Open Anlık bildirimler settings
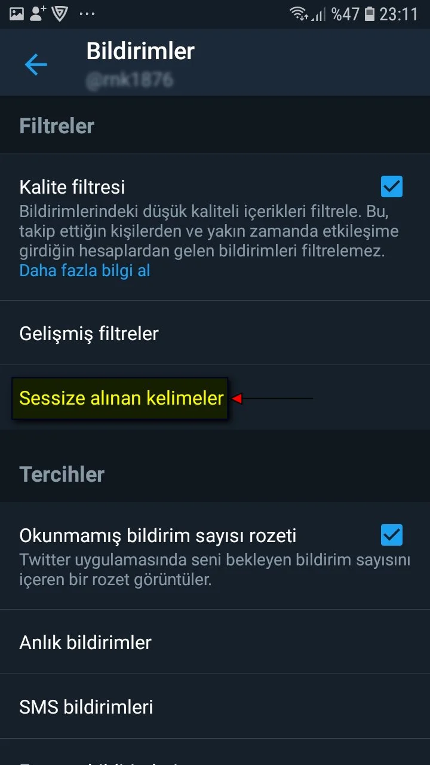The height and width of the screenshot is (765, 430). (215, 642)
